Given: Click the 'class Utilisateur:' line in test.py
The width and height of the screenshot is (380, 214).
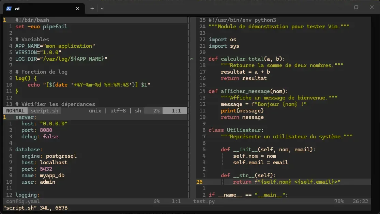Looking at the screenshot, I should [236, 130].
